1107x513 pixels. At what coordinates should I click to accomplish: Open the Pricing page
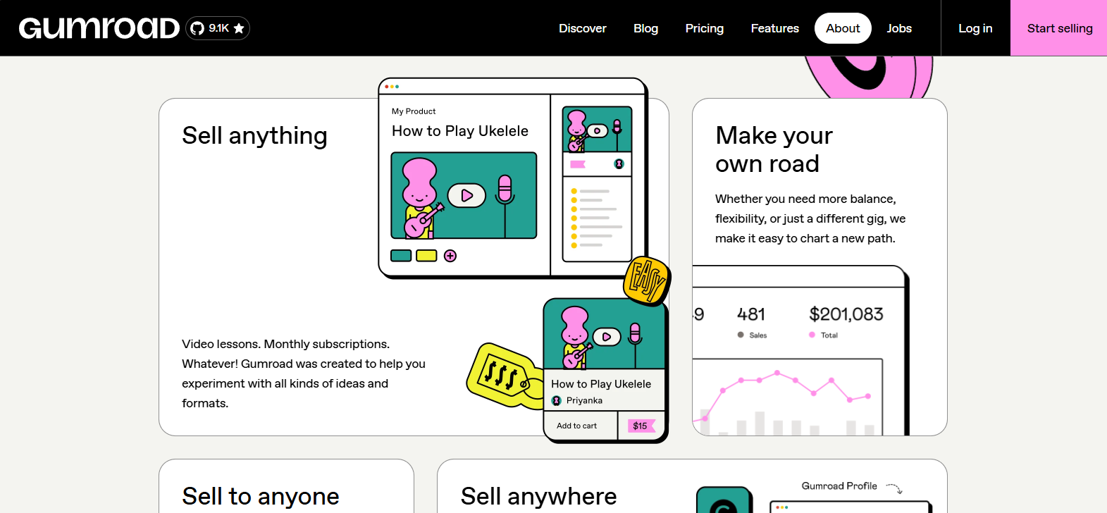coord(704,28)
